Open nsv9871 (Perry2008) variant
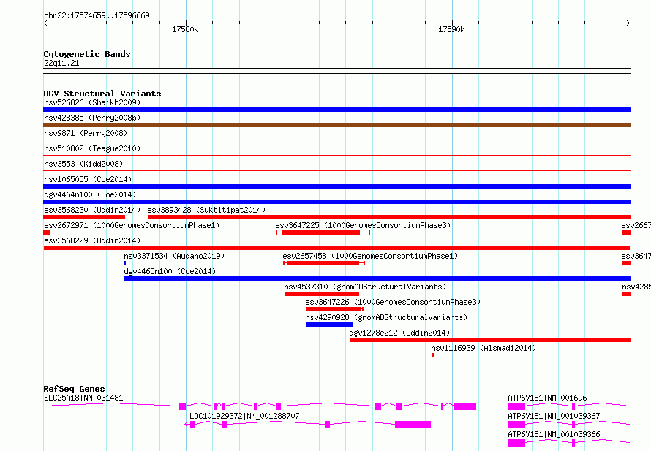This screenshot has width=651, height=451. (86, 133)
